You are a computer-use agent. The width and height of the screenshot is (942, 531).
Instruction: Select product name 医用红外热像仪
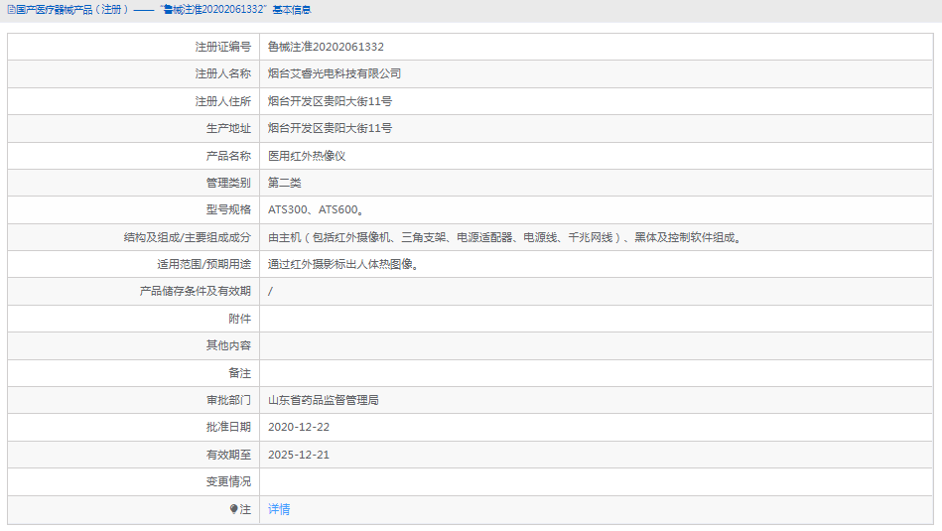[307, 156]
